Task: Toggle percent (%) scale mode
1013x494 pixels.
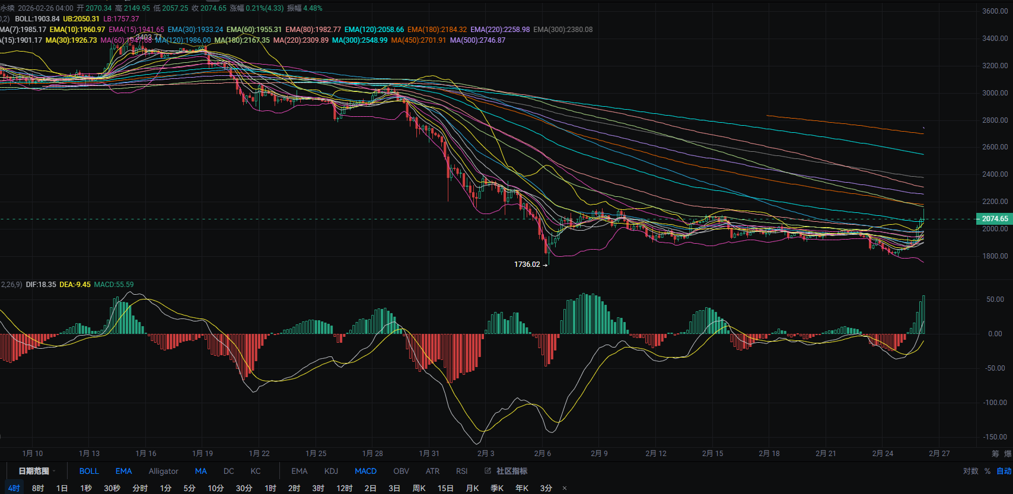Action: pos(987,471)
